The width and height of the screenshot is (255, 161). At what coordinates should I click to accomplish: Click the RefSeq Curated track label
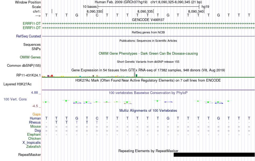(28, 36)
